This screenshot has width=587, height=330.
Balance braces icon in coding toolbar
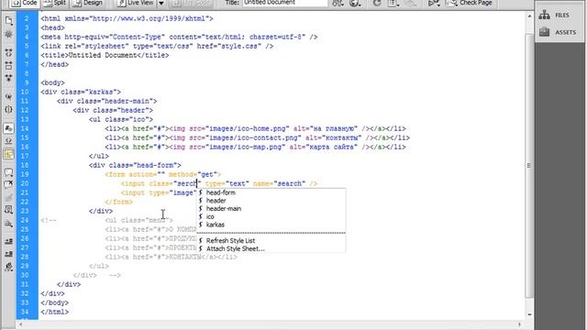tap(8, 109)
